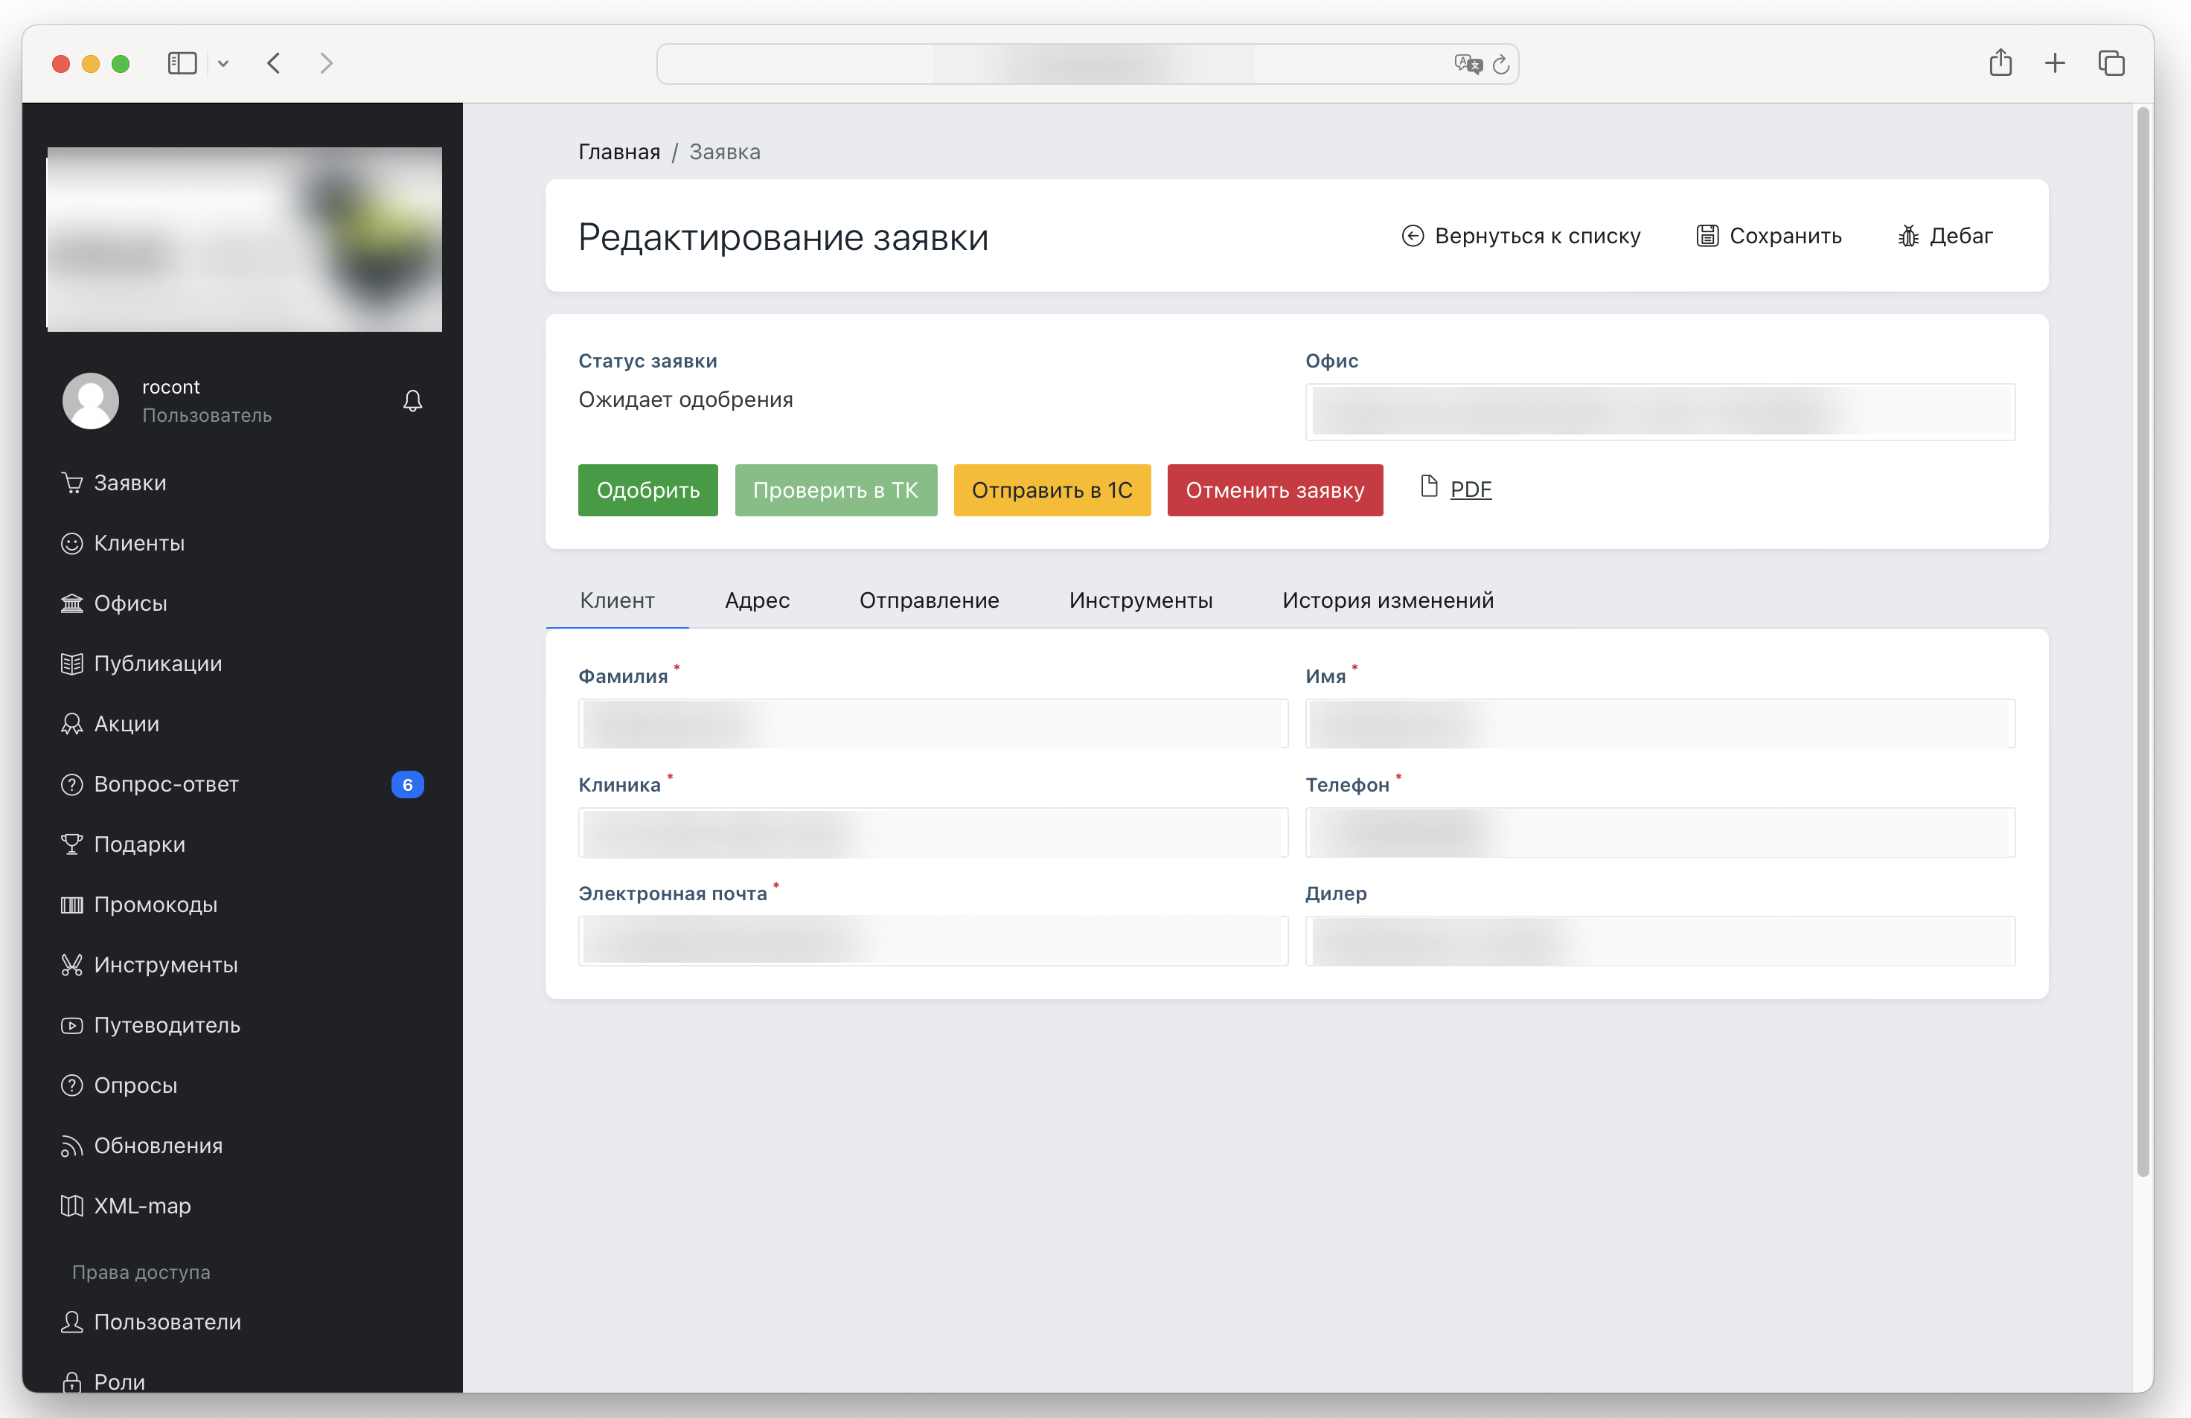Click the Пользователи person icon

pos(71,1322)
